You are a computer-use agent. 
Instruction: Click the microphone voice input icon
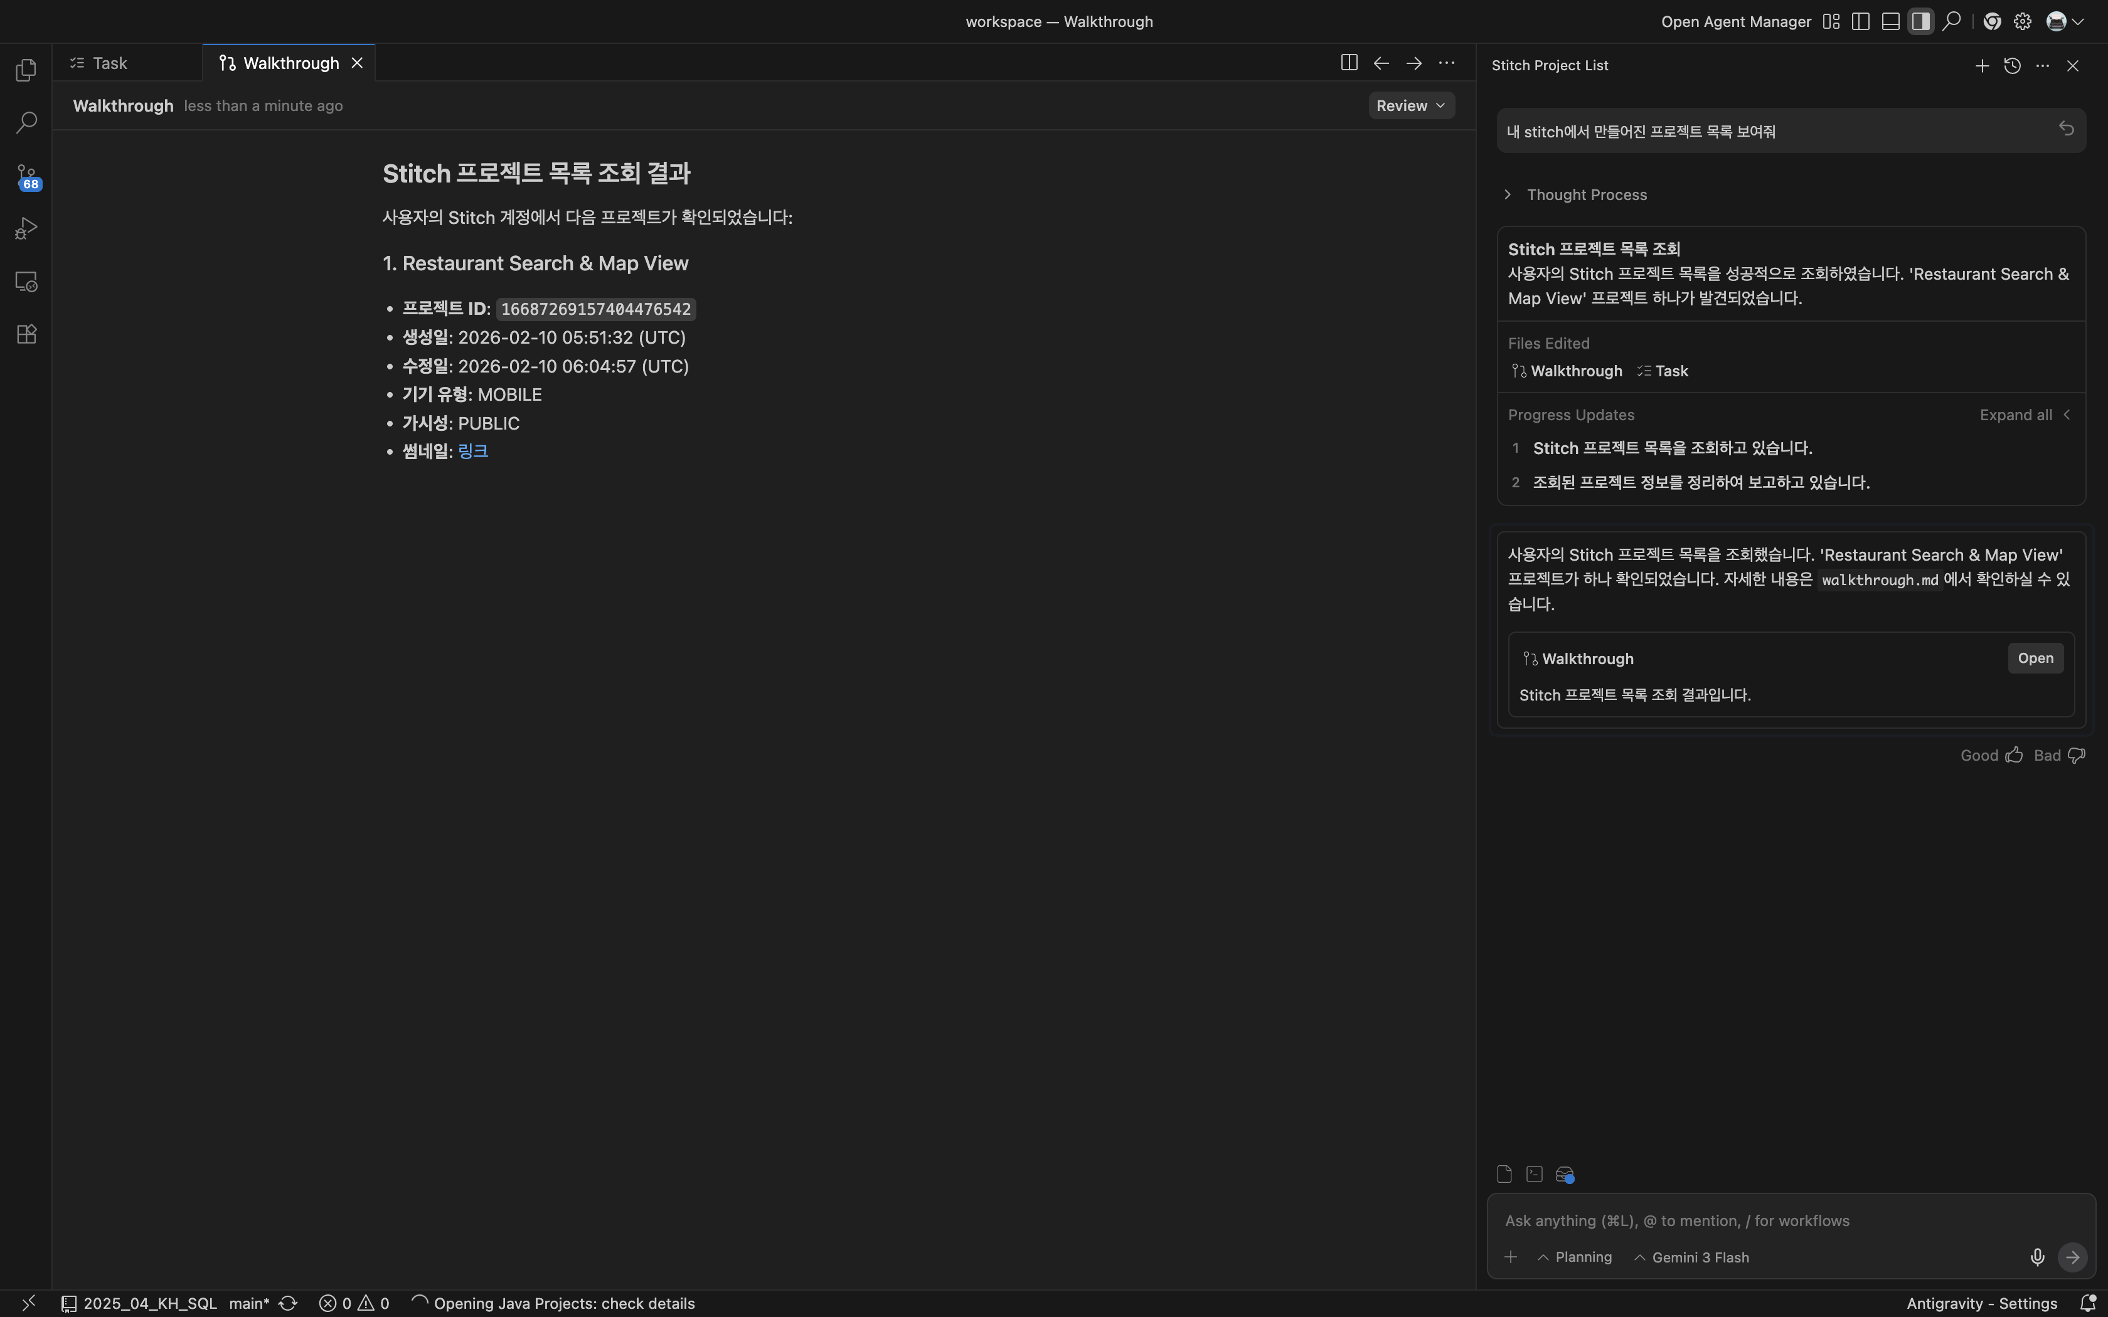click(x=2036, y=1257)
